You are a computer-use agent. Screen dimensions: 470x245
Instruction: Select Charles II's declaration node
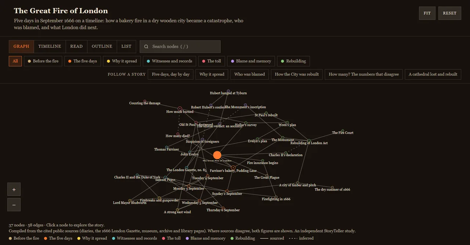pos(286,153)
